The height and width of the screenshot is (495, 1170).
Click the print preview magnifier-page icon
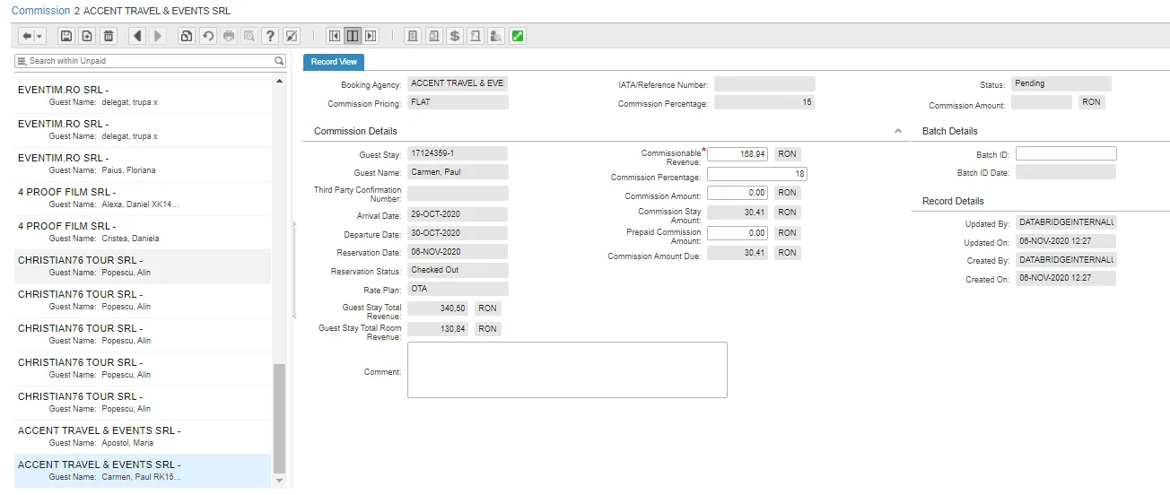click(x=249, y=36)
